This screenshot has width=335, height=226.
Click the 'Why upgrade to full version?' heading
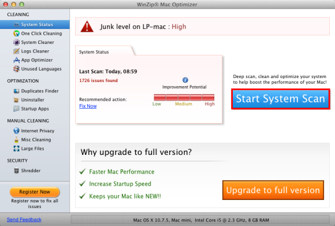click(x=136, y=152)
